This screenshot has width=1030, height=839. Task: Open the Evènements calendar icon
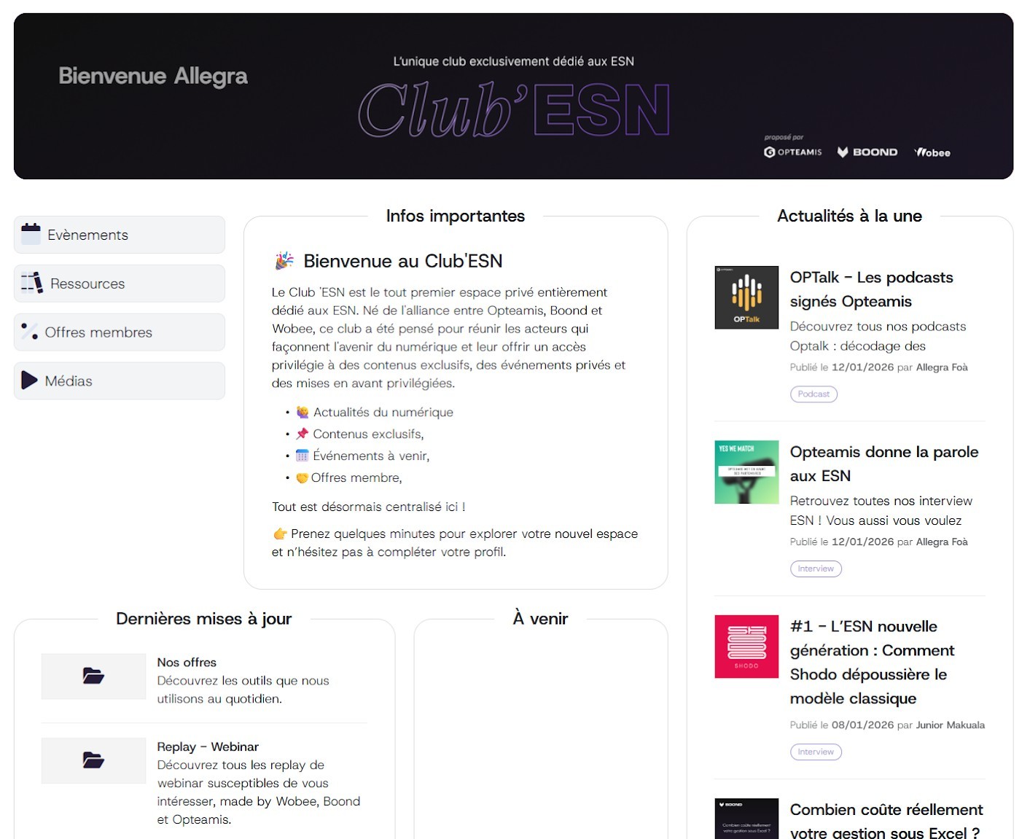31,234
